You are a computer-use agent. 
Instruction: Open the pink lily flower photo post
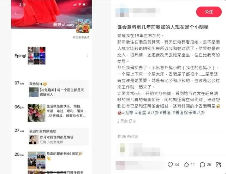point(37,113)
